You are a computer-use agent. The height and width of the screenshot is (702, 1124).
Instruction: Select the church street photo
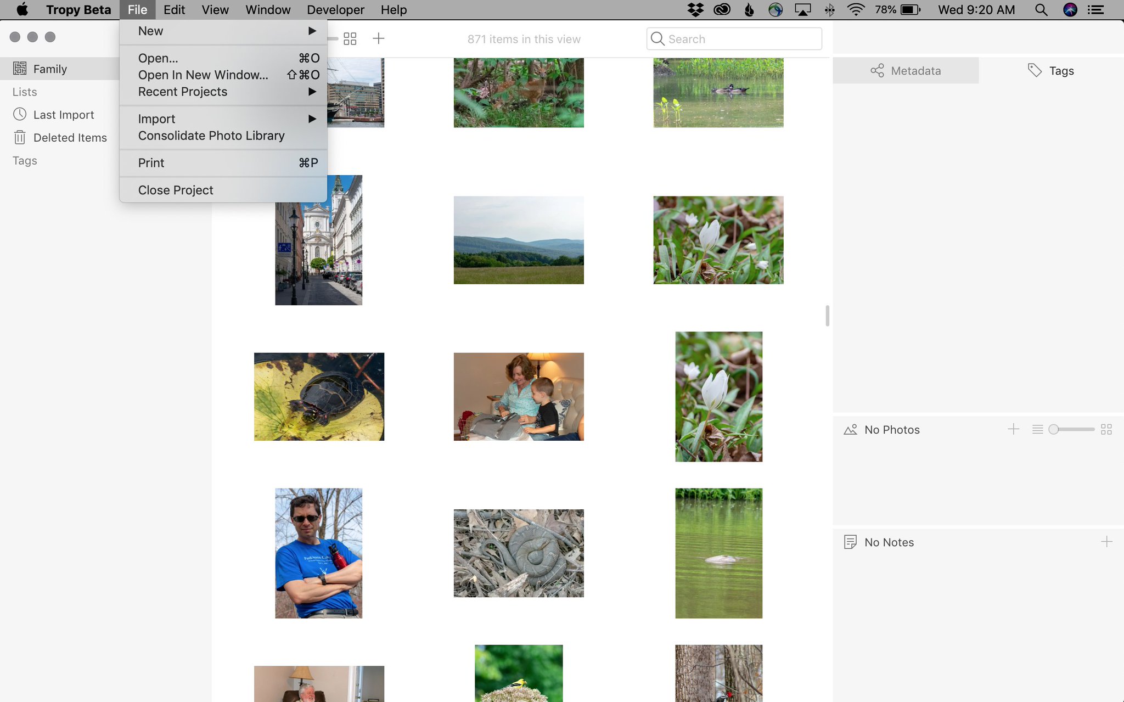click(x=318, y=252)
